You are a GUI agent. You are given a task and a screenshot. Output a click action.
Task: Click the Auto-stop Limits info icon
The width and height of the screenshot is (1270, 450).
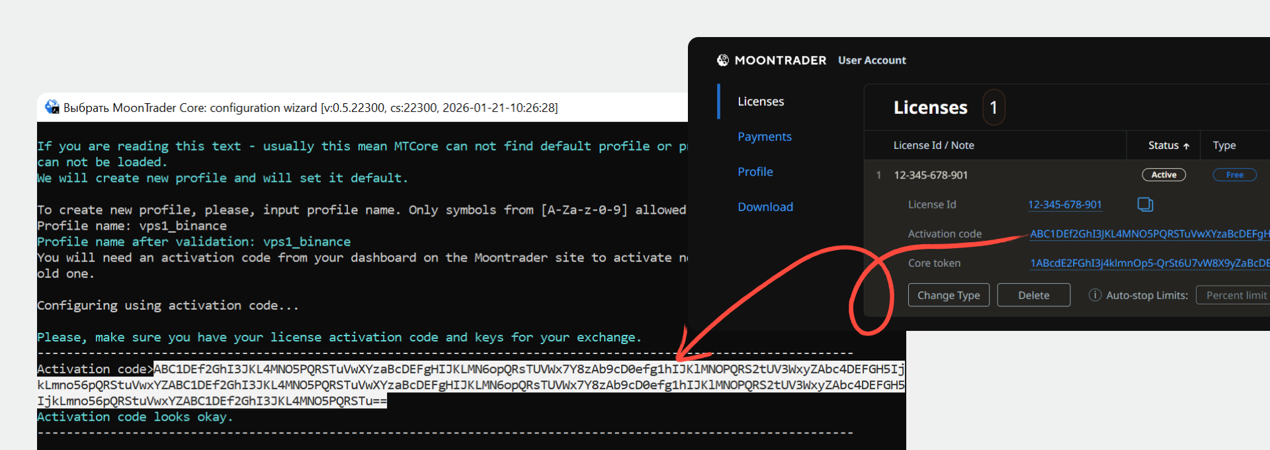1095,295
